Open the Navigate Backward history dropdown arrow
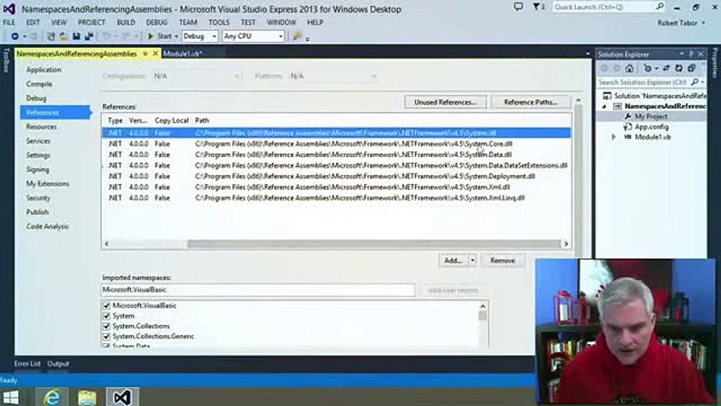This screenshot has width=721, height=406. click(x=24, y=36)
